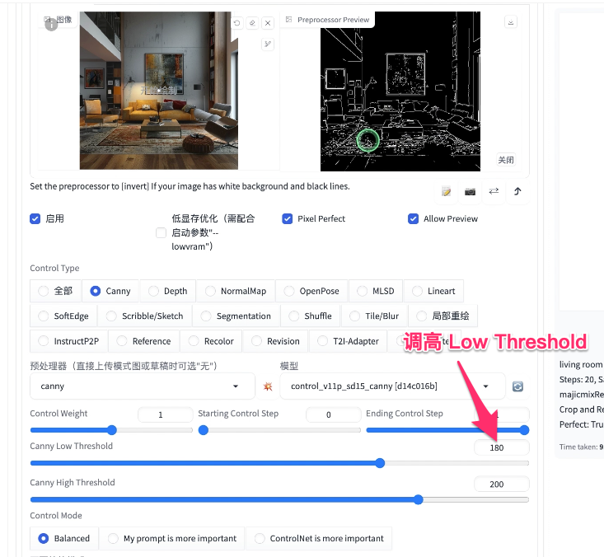The image size is (604, 557).
Task: Send dimensions with the up arrow icon
Action: point(517,191)
